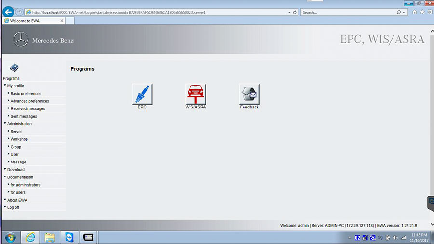Click Log off in the sidebar

click(13, 207)
